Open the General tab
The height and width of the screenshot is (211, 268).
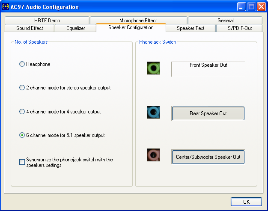click(225, 21)
